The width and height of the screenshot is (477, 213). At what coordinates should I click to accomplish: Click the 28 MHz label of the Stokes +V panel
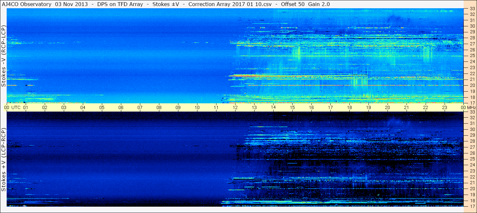click(x=472, y=141)
